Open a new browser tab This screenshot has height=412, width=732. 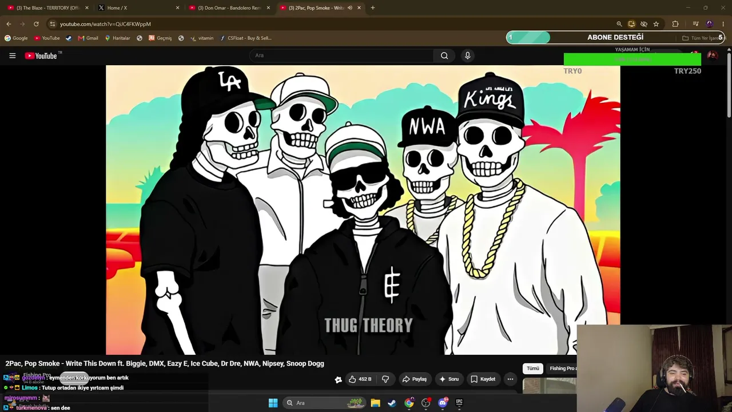tap(373, 8)
